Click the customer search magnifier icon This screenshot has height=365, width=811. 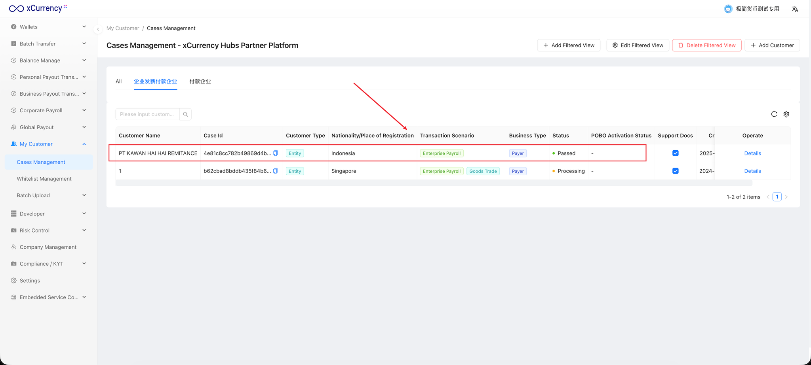[185, 114]
